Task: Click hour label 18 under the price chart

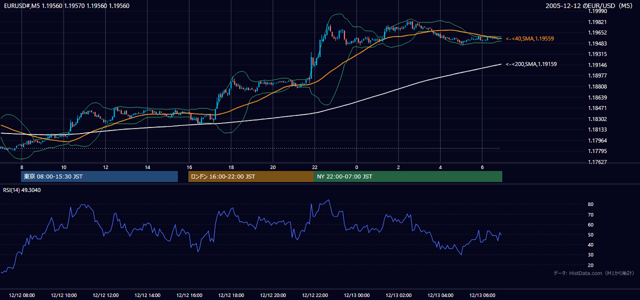Action: pyautogui.click(x=231, y=167)
